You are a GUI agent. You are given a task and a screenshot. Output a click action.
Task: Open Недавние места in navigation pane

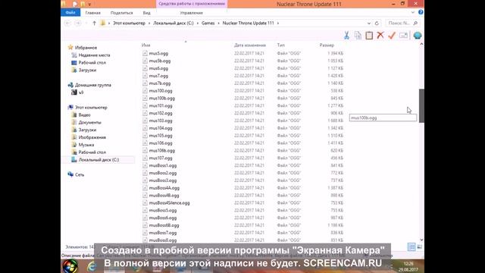94,55
